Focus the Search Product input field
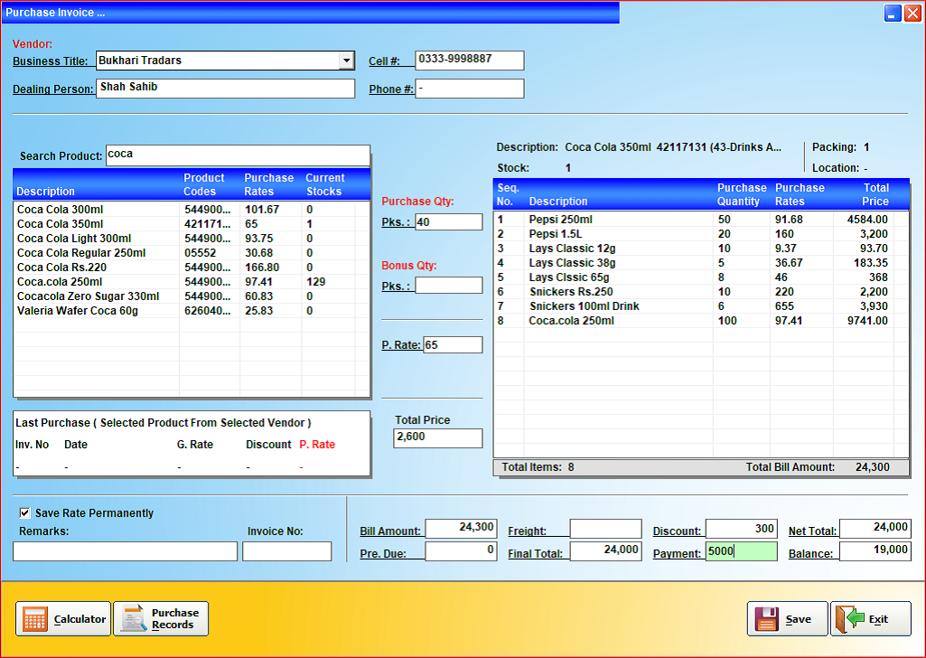926x658 pixels. pos(238,155)
